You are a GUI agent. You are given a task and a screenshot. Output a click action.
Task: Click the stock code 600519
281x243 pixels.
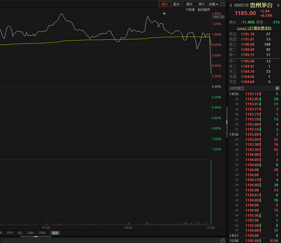point(241,6)
